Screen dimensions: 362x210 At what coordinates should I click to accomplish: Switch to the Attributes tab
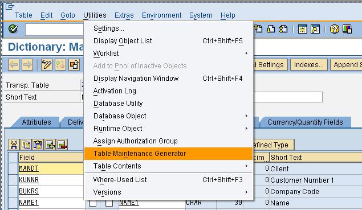coord(36,122)
